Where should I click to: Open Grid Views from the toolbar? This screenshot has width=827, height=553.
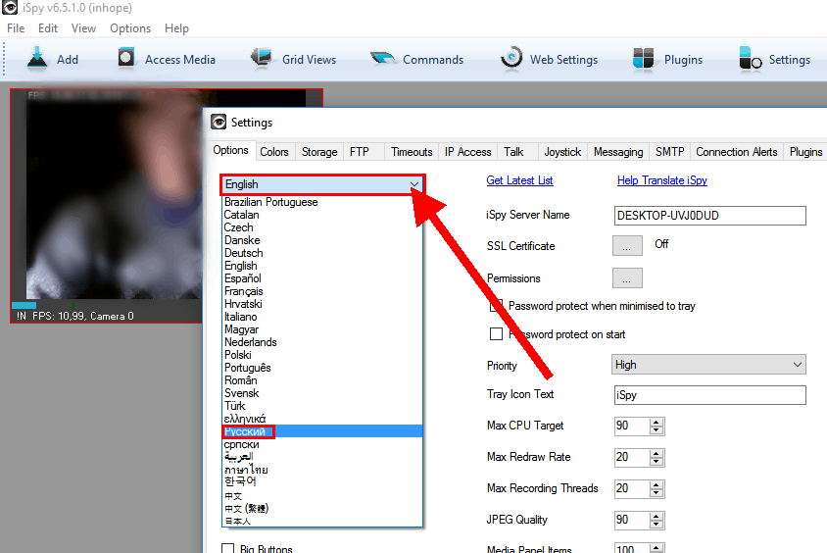[262, 59]
